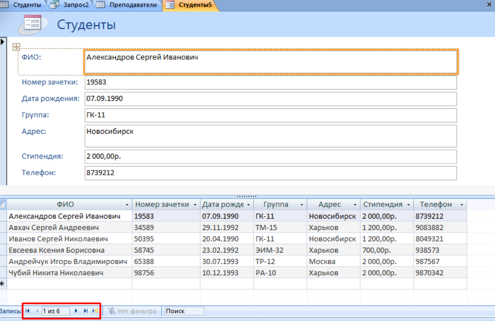Open the ФИО column filter dropdown

point(127,205)
